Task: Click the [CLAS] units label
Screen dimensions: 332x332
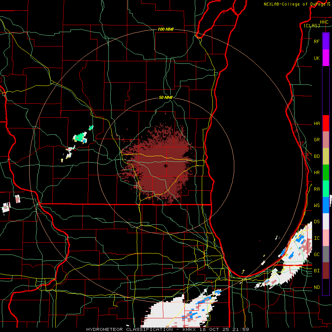Action: point(312,25)
